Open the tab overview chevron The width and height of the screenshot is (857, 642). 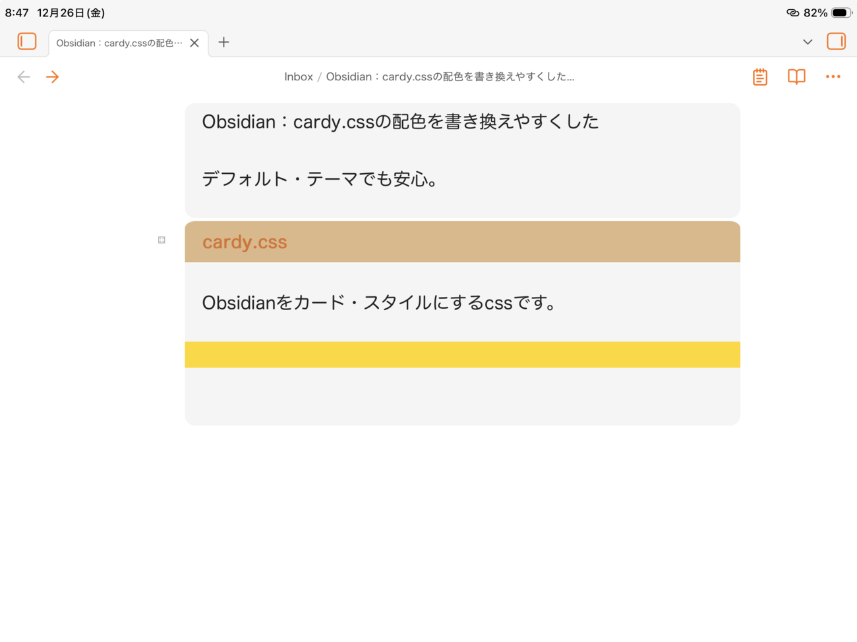pyautogui.click(x=807, y=41)
